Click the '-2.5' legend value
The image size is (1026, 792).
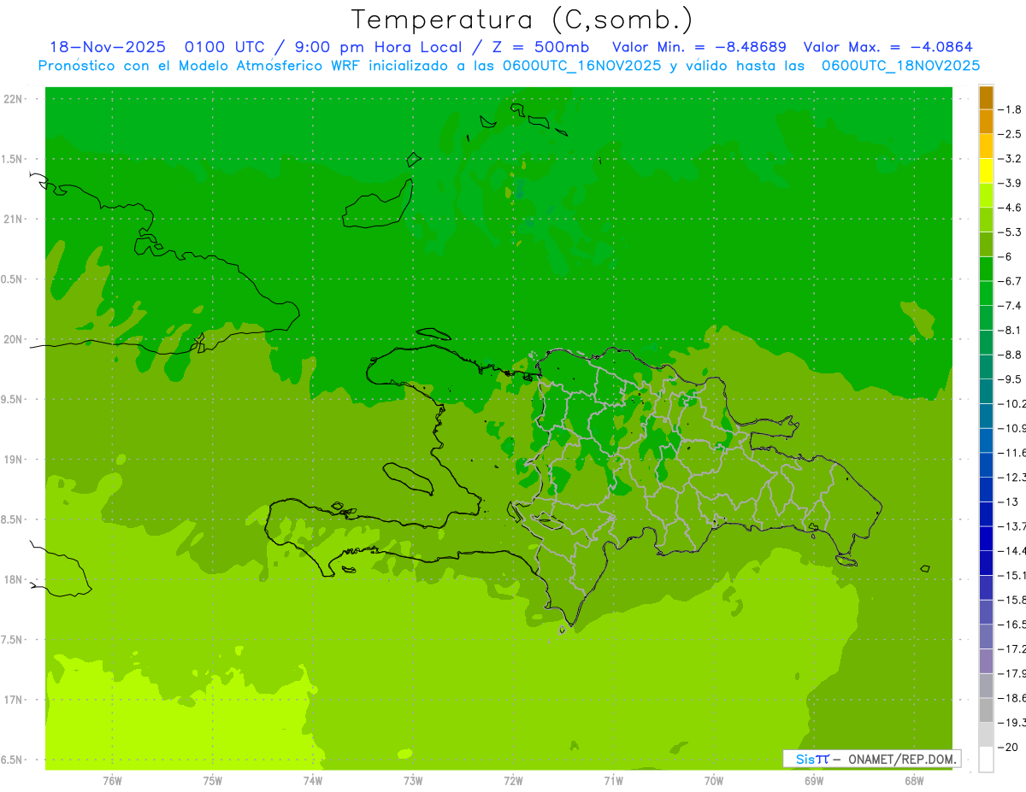pyautogui.click(x=1011, y=134)
